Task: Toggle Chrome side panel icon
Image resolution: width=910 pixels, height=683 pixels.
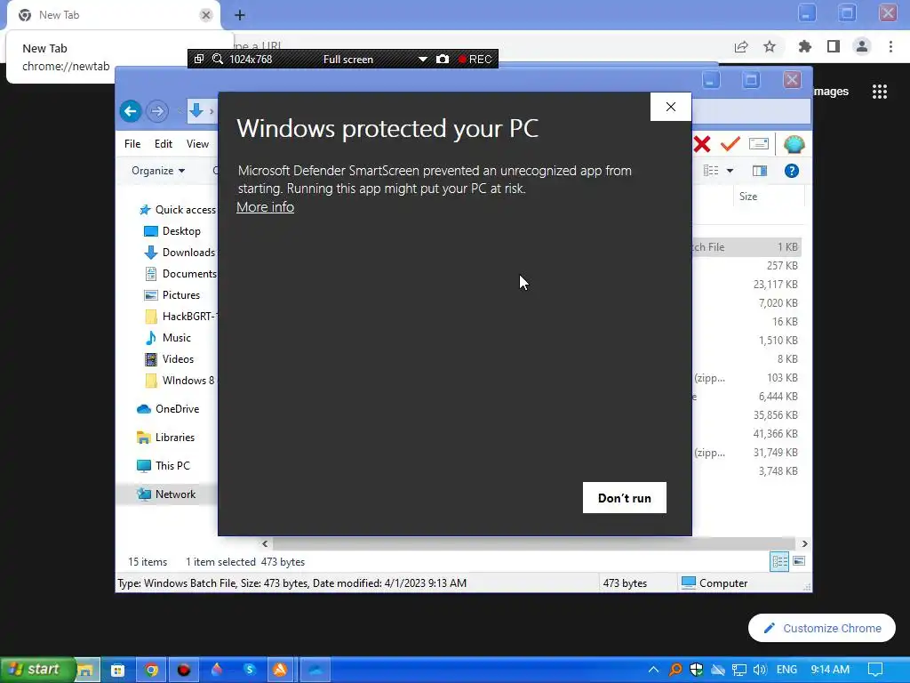Action: coord(834,46)
